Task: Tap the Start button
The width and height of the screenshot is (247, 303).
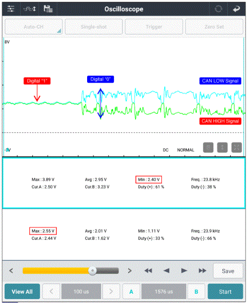Action: coord(225,292)
